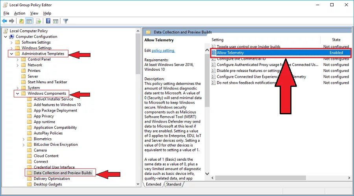Click the tree pane scroll up arrow
Viewport: 354px width, 196px height.
pyautogui.click(x=138, y=31)
